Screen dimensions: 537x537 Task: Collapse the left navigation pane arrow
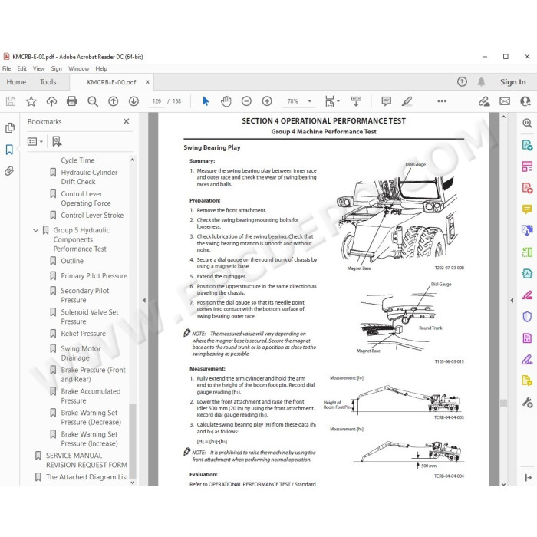coord(144,301)
